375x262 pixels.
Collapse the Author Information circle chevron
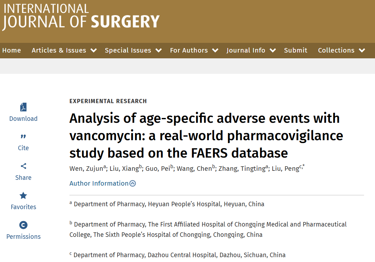pyautogui.click(x=133, y=183)
